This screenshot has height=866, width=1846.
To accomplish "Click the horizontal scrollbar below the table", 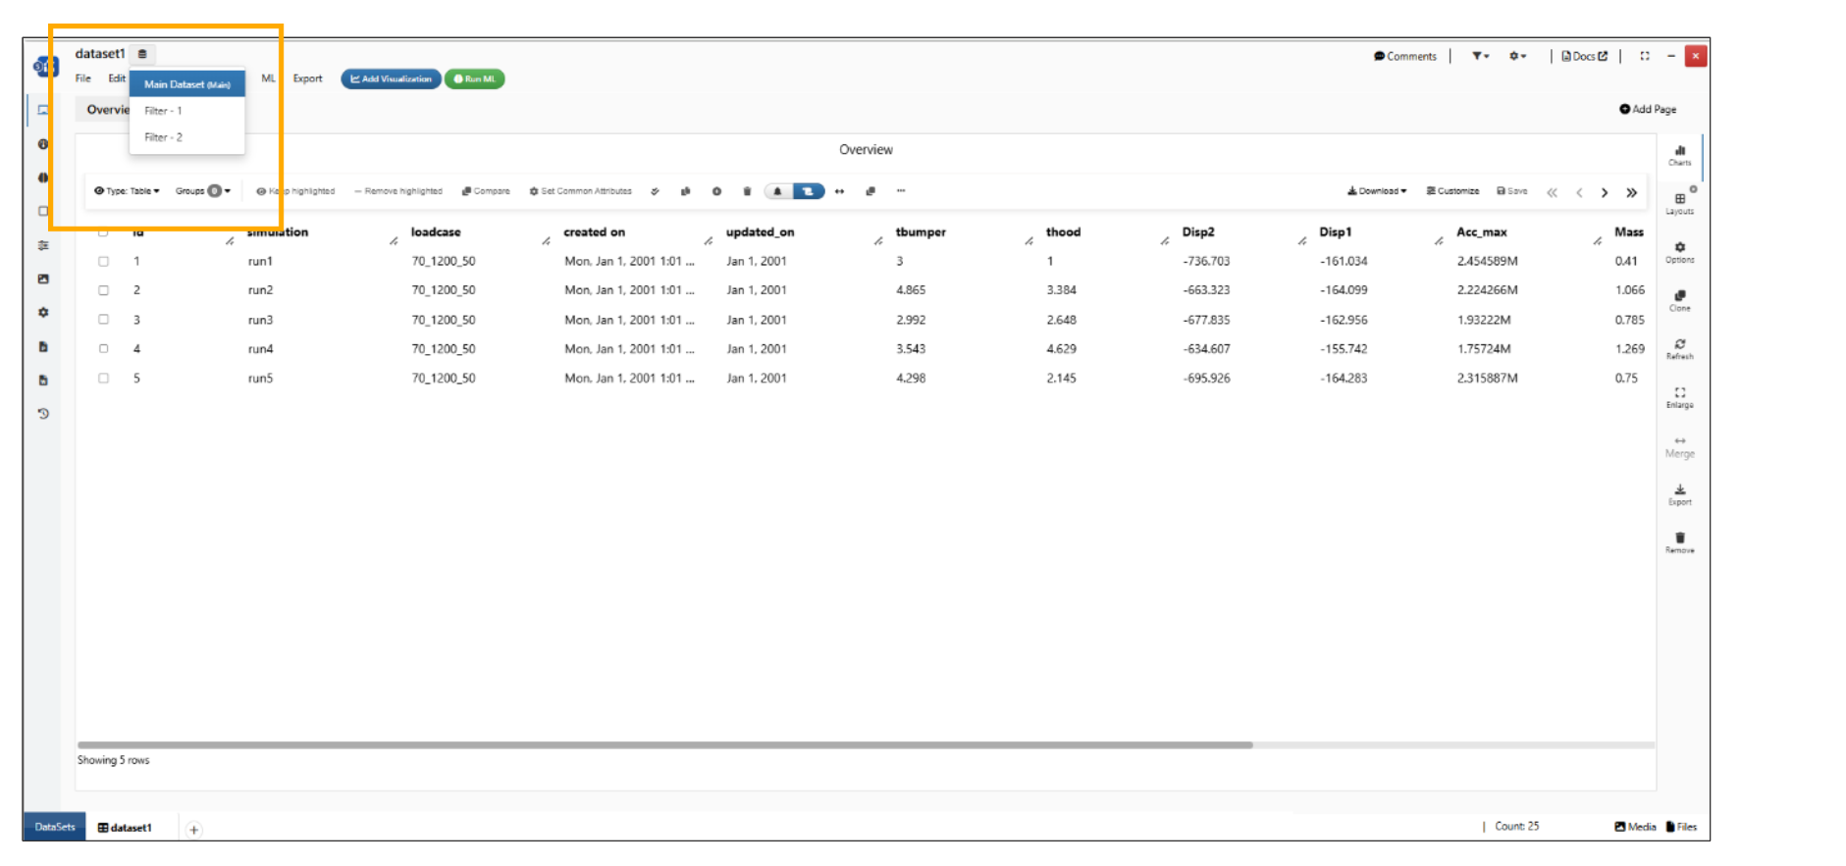I will click(664, 745).
